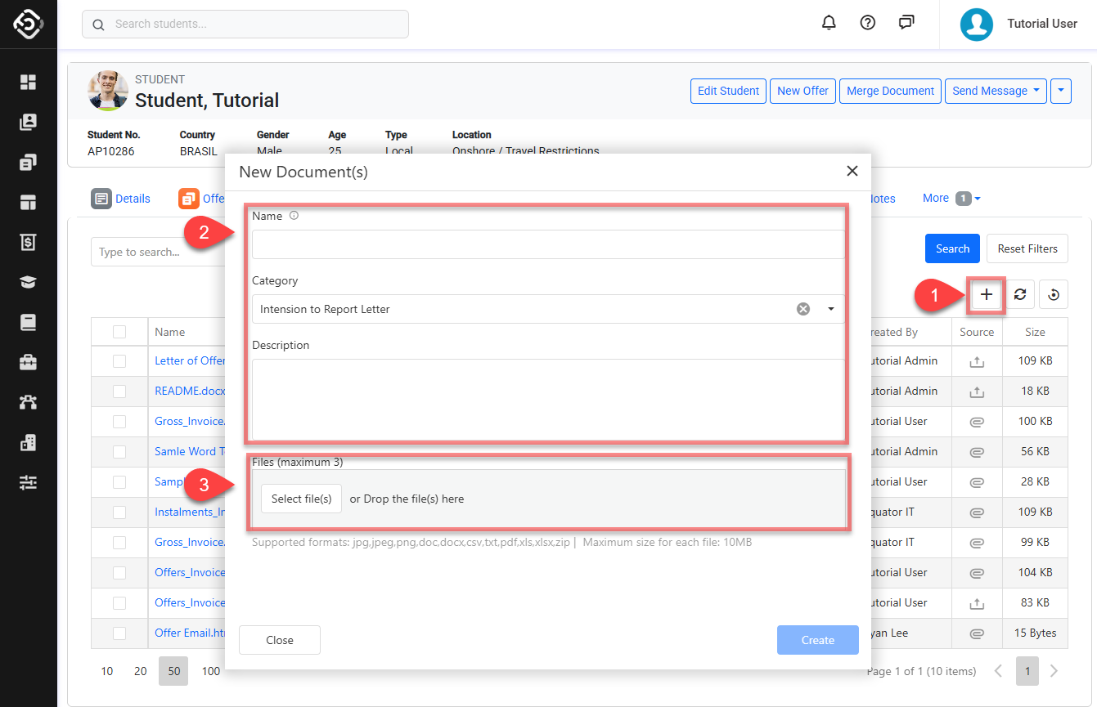Click the graduation cap icon in sidebar
Viewport: 1097px width, 707px height.
29,282
